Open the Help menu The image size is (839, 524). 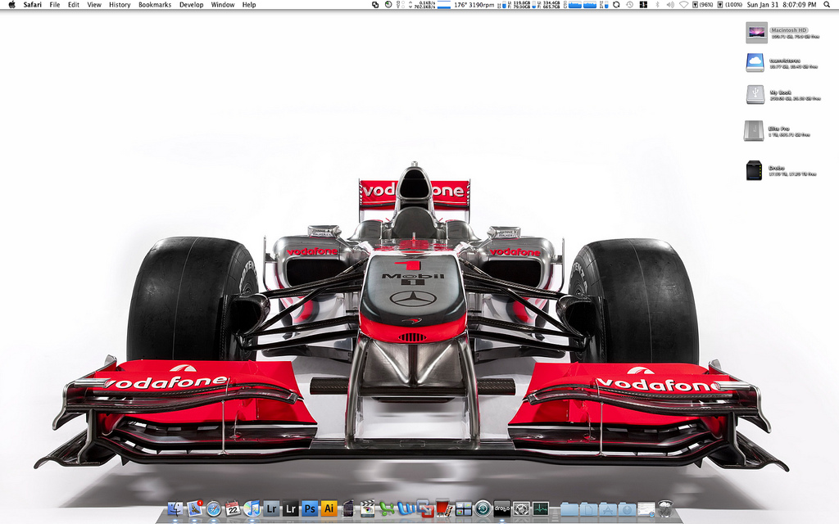[x=249, y=5]
